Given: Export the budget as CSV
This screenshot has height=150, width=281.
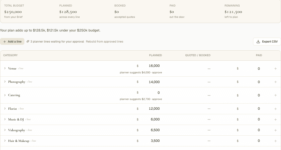Looking at the screenshot, I should coord(267,42).
